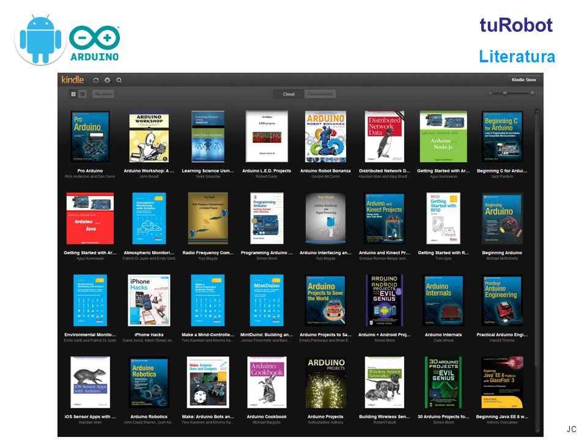Open Arduino Projects Instructables cover

[325, 383]
